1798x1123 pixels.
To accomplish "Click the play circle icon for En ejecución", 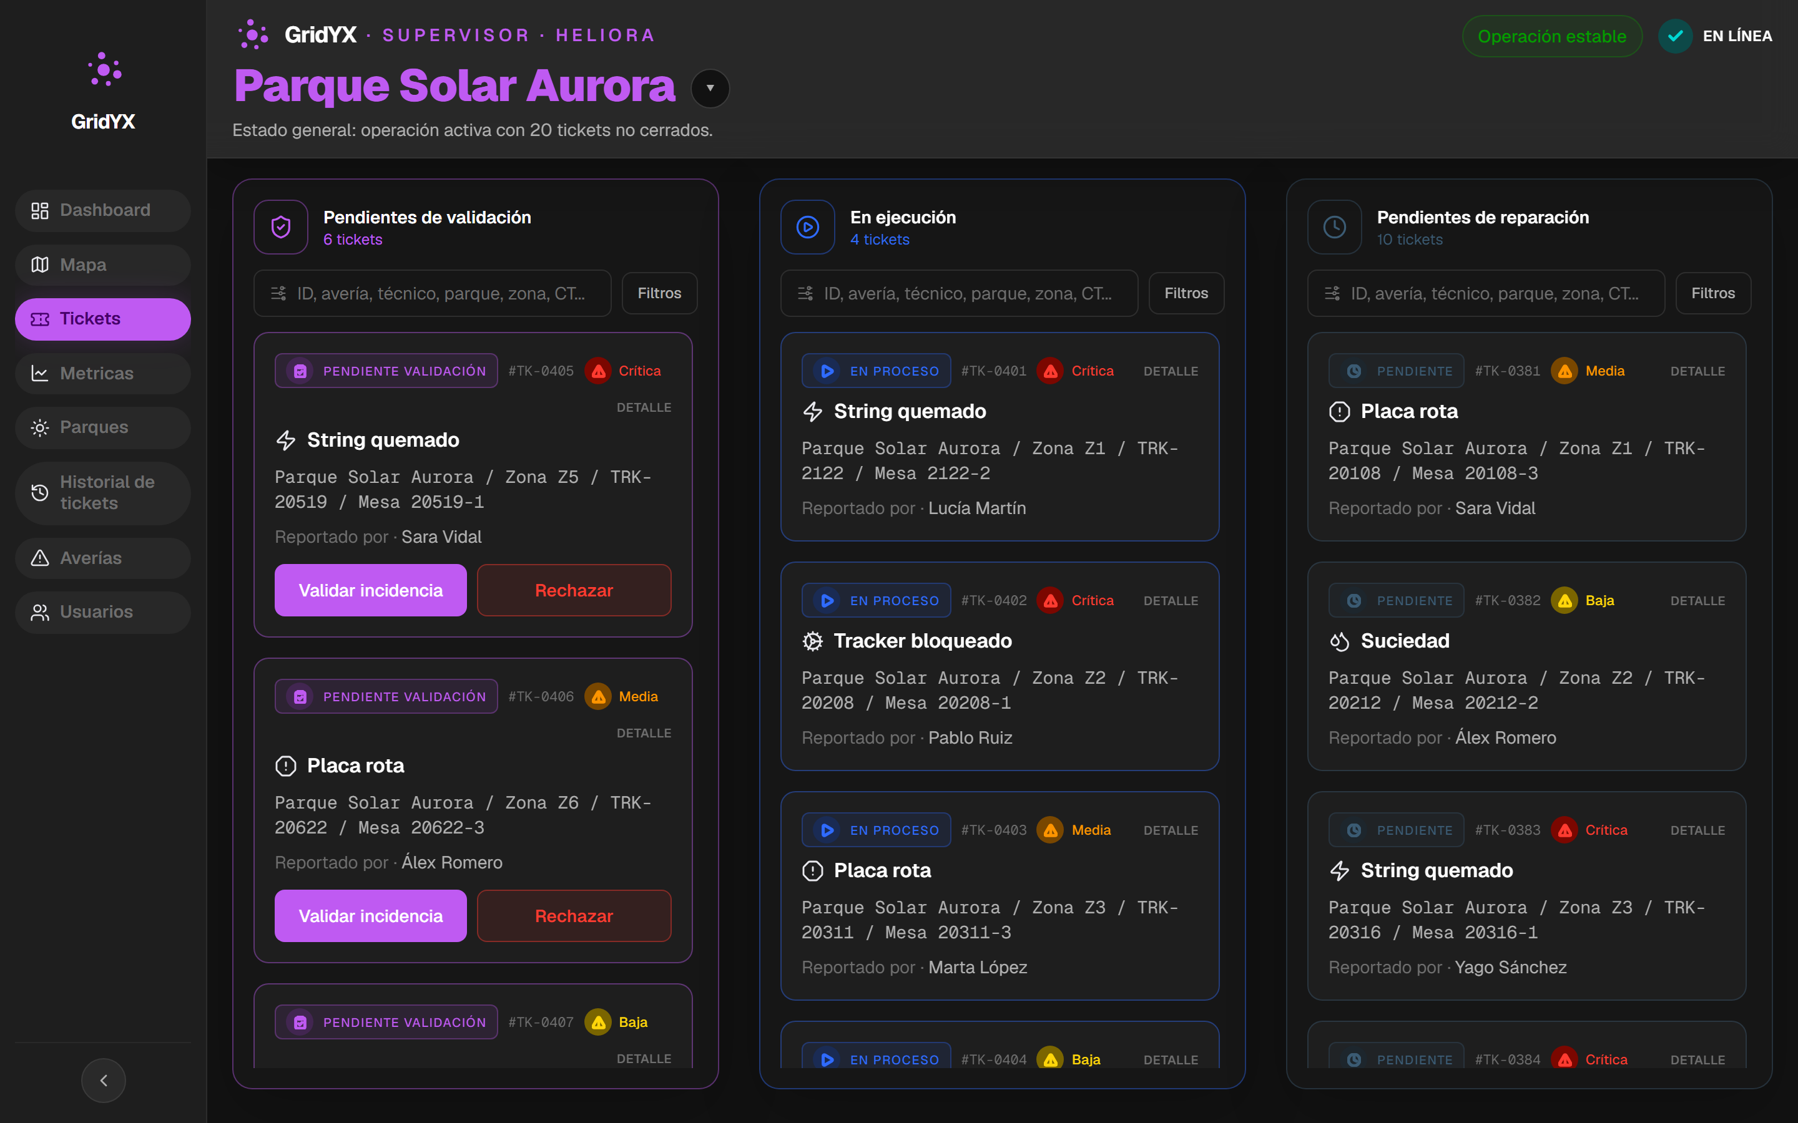I will click(x=808, y=227).
